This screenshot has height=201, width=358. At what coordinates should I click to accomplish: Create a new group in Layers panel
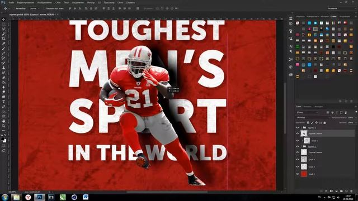tap(341, 191)
